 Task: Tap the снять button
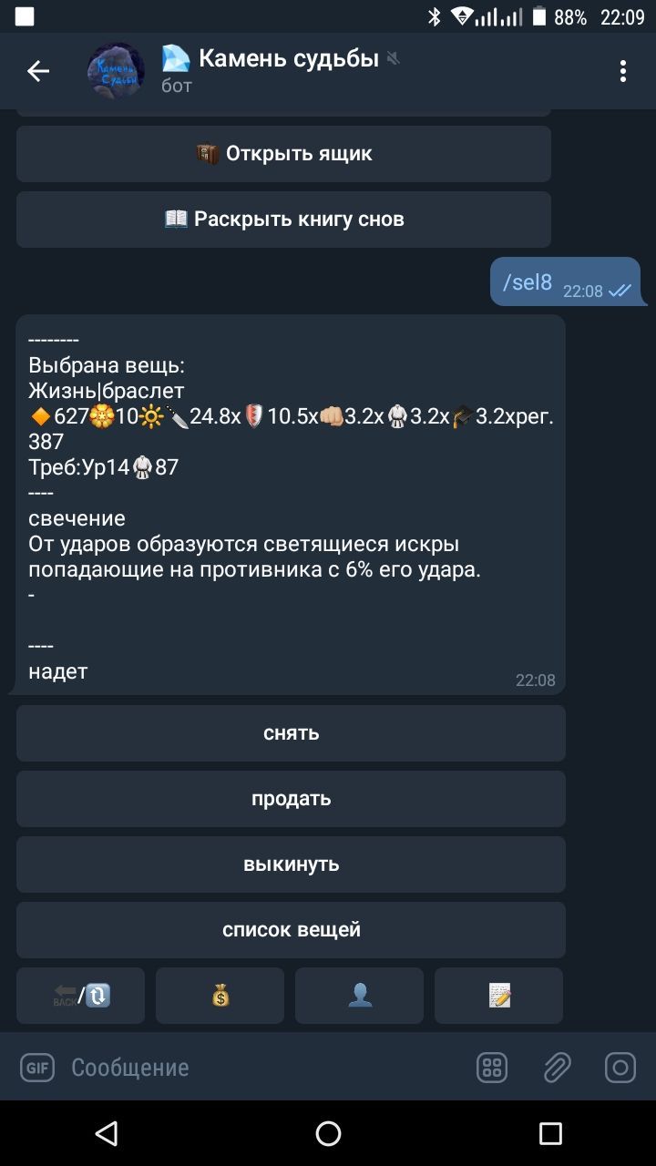click(x=291, y=733)
